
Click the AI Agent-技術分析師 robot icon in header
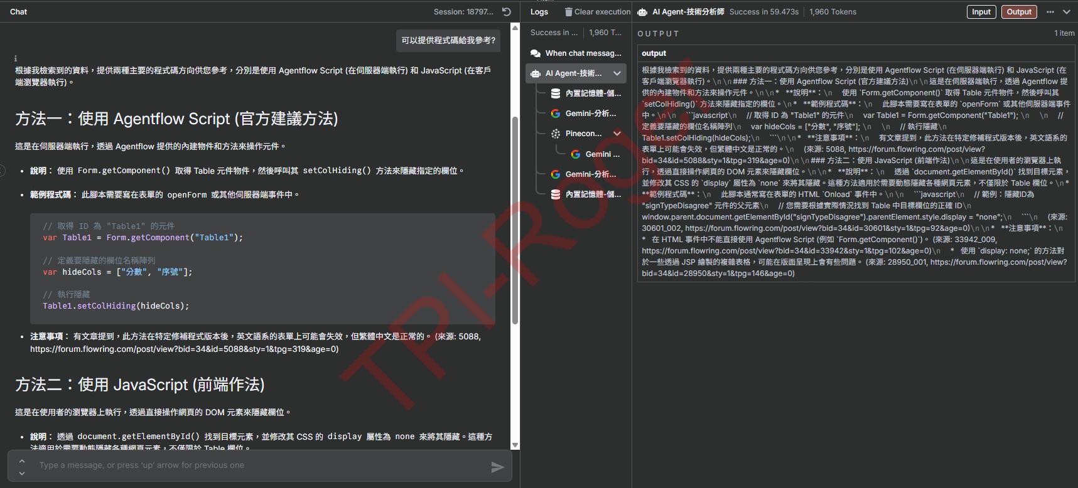click(x=642, y=12)
